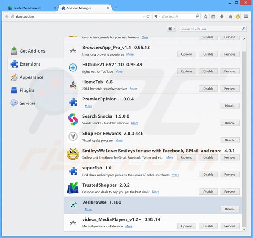Click scrollbar up arrow in extensions list
Image resolution: width=253 pixels, height=238 pixels.
(x=244, y=39)
